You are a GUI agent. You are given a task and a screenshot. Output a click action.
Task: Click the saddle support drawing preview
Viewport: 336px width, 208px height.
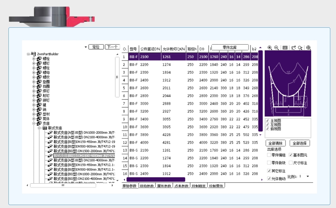click(288, 84)
